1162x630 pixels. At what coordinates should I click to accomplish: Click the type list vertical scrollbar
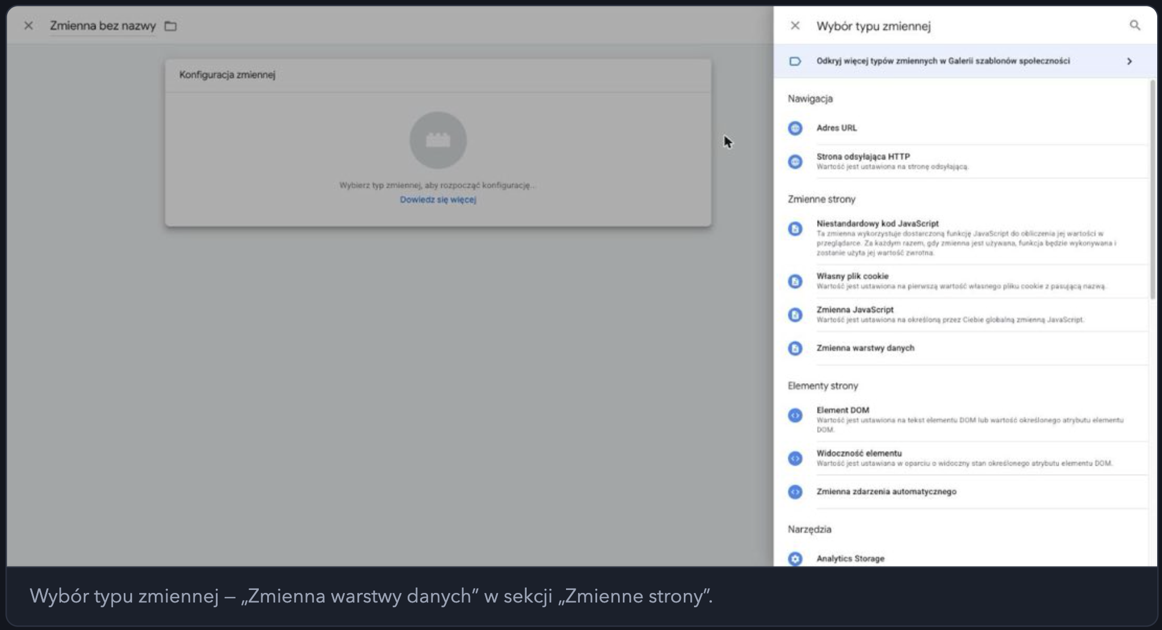(x=1152, y=189)
